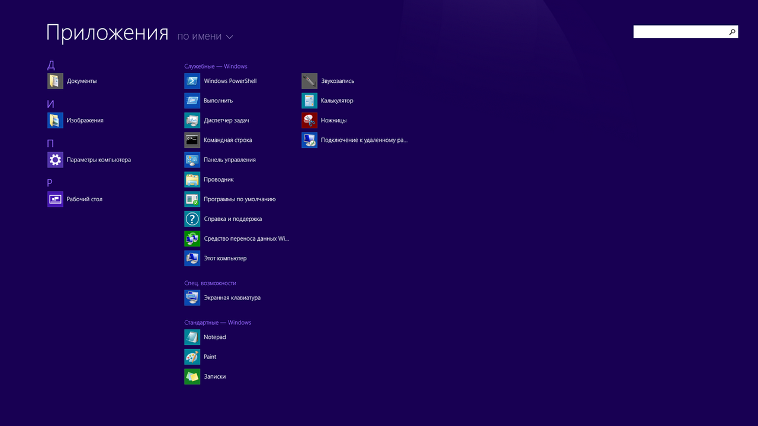
Task: Select the Спец. возможности group header
Action: [210, 283]
